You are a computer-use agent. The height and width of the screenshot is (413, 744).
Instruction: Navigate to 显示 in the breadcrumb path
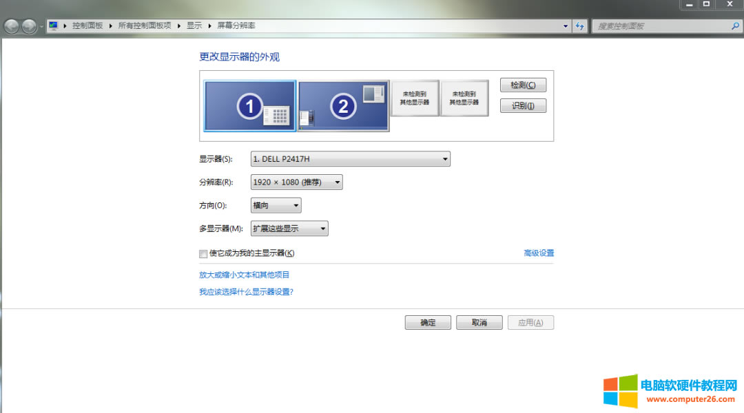[x=194, y=25]
